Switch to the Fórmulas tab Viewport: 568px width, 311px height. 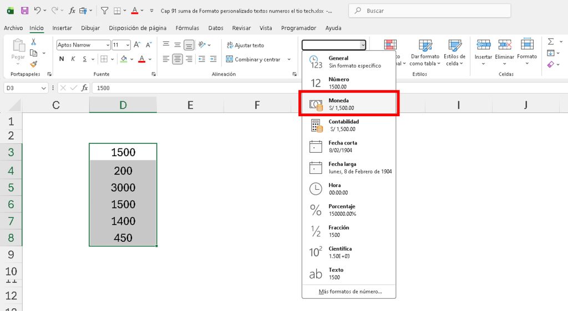pos(187,28)
